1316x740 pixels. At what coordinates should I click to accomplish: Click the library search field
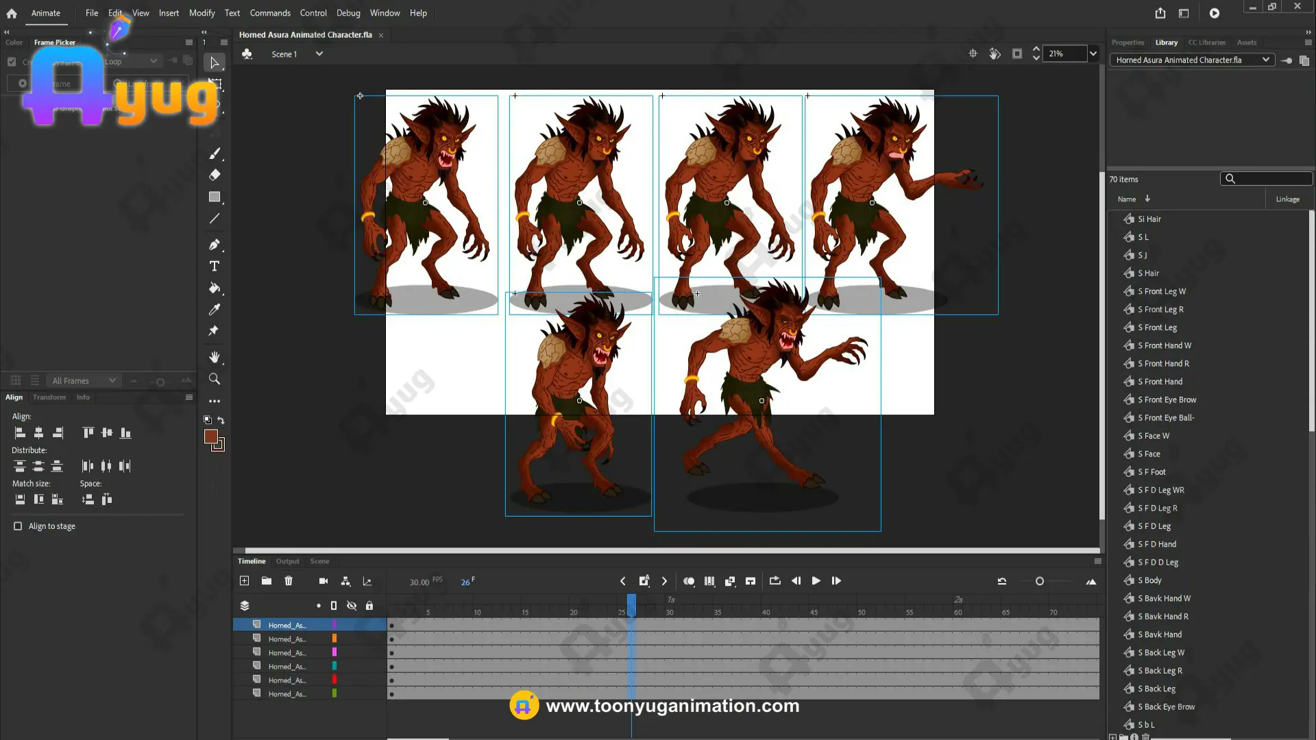(1271, 179)
